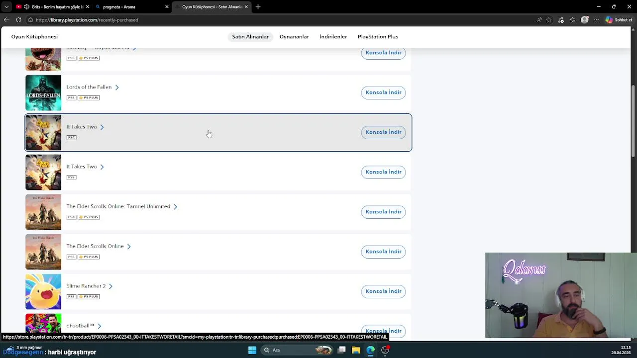Click Konsola İndir for It Takes Two PS4
Viewport: 637px width, 358px height.
pos(383,132)
